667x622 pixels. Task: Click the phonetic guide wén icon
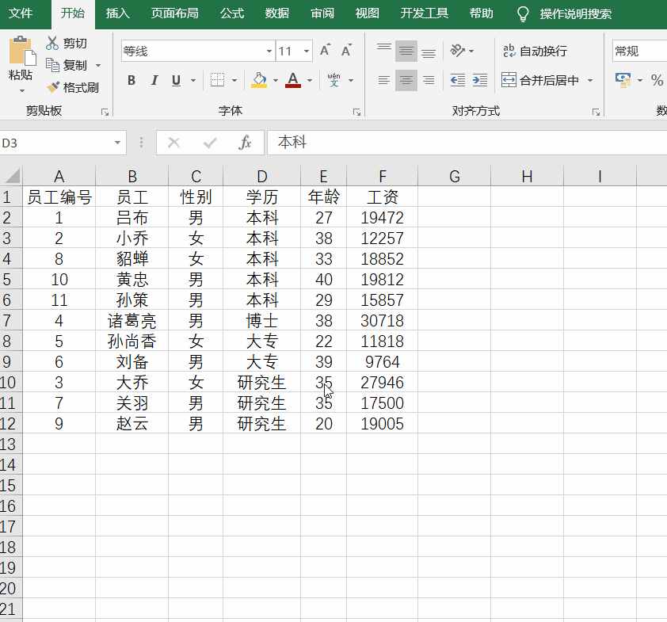coord(334,80)
